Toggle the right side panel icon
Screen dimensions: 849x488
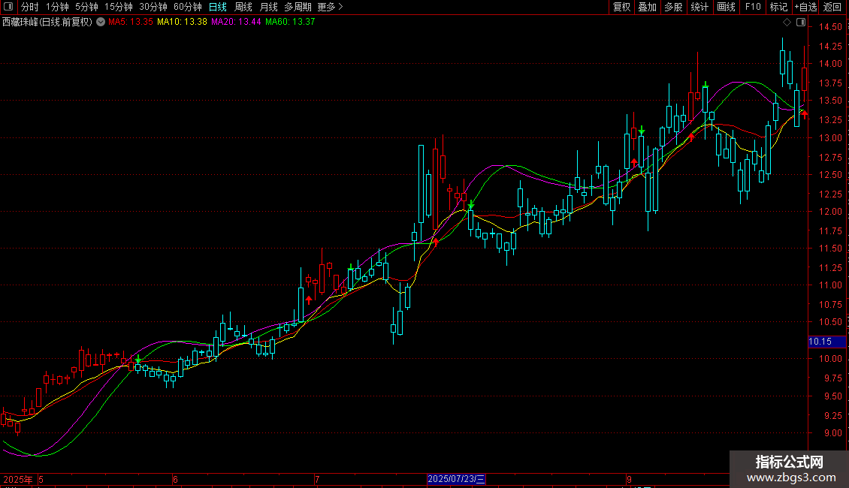coord(801,23)
